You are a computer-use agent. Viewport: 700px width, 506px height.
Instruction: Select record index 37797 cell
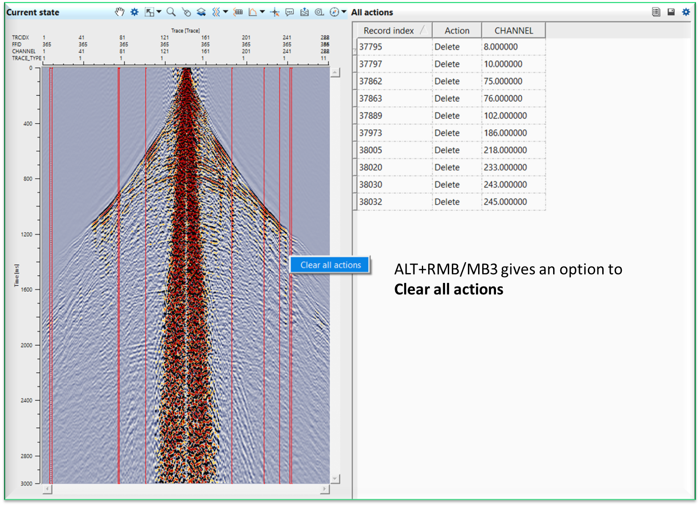pyautogui.click(x=395, y=64)
